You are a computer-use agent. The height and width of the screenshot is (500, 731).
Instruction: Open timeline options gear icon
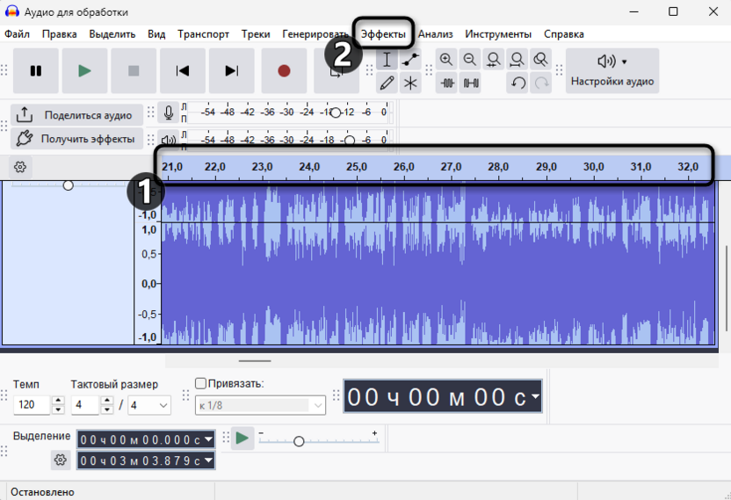pyautogui.click(x=21, y=167)
